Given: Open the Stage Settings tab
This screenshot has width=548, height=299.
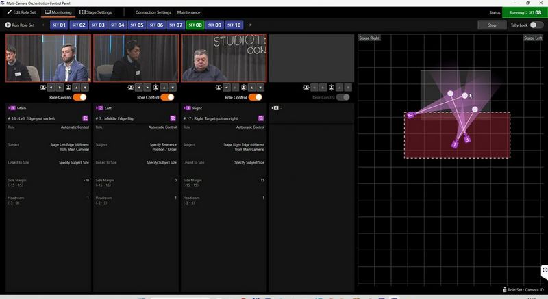Looking at the screenshot, I should click(x=96, y=12).
